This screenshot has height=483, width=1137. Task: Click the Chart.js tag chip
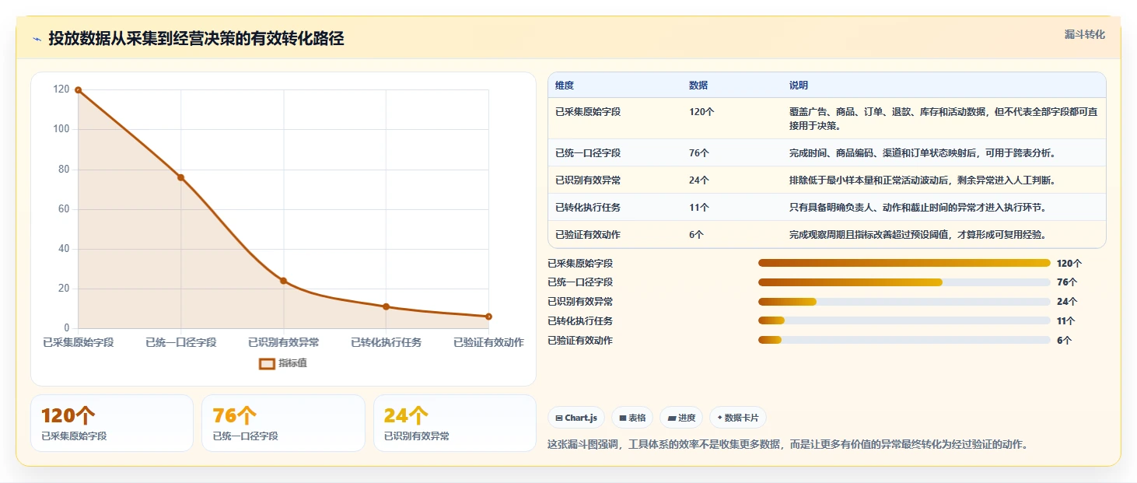(x=576, y=418)
